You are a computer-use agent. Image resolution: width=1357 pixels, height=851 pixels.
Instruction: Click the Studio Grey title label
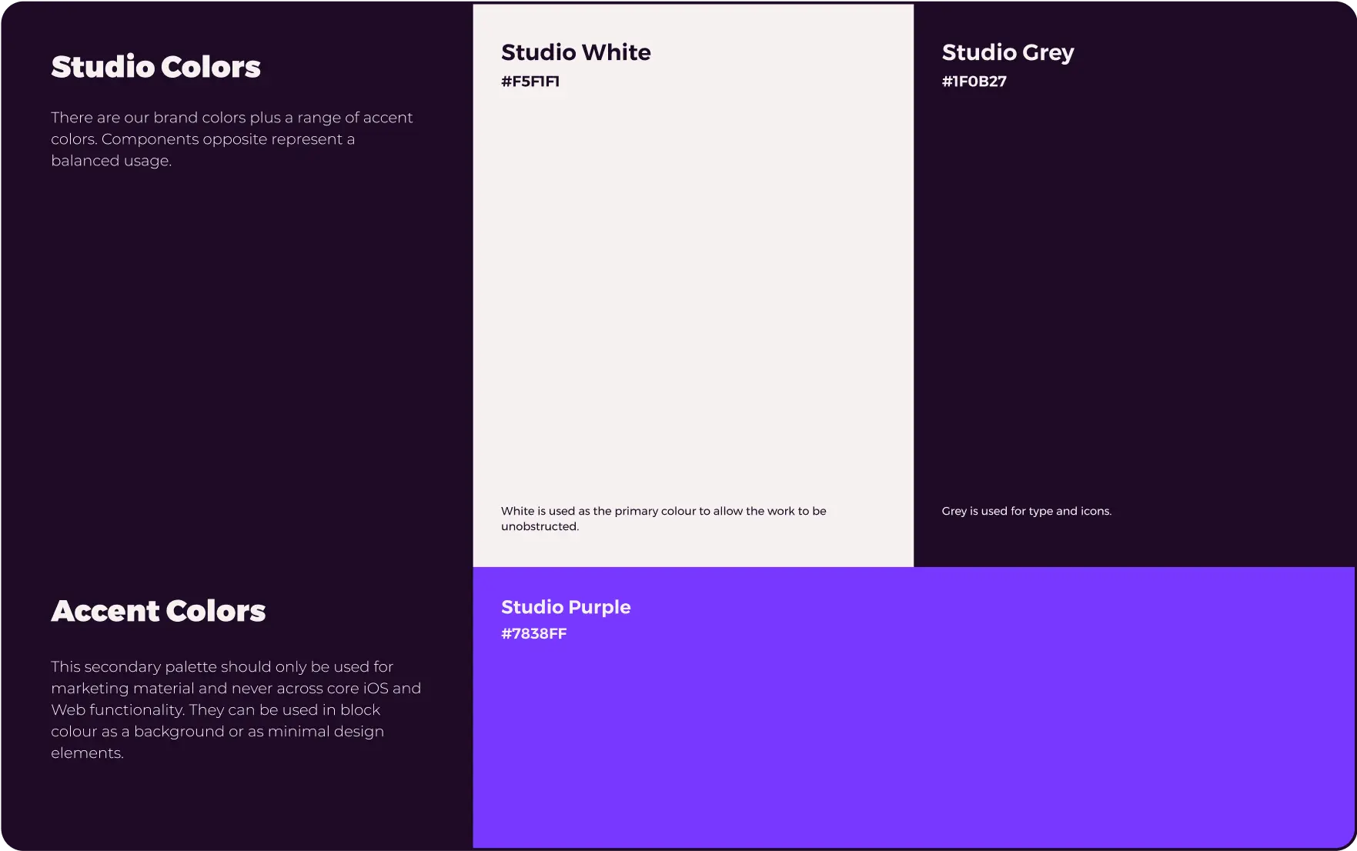click(1008, 52)
